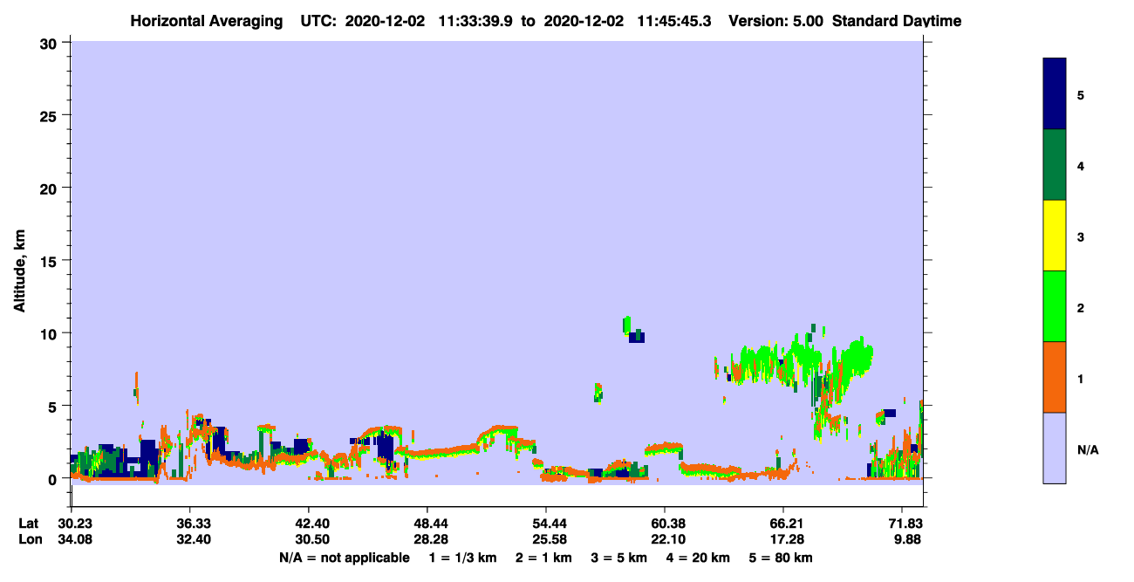This screenshot has height=582, width=1134.
Task: Click the color bar label 'N/A'
Action: (x=1088, y=449)
